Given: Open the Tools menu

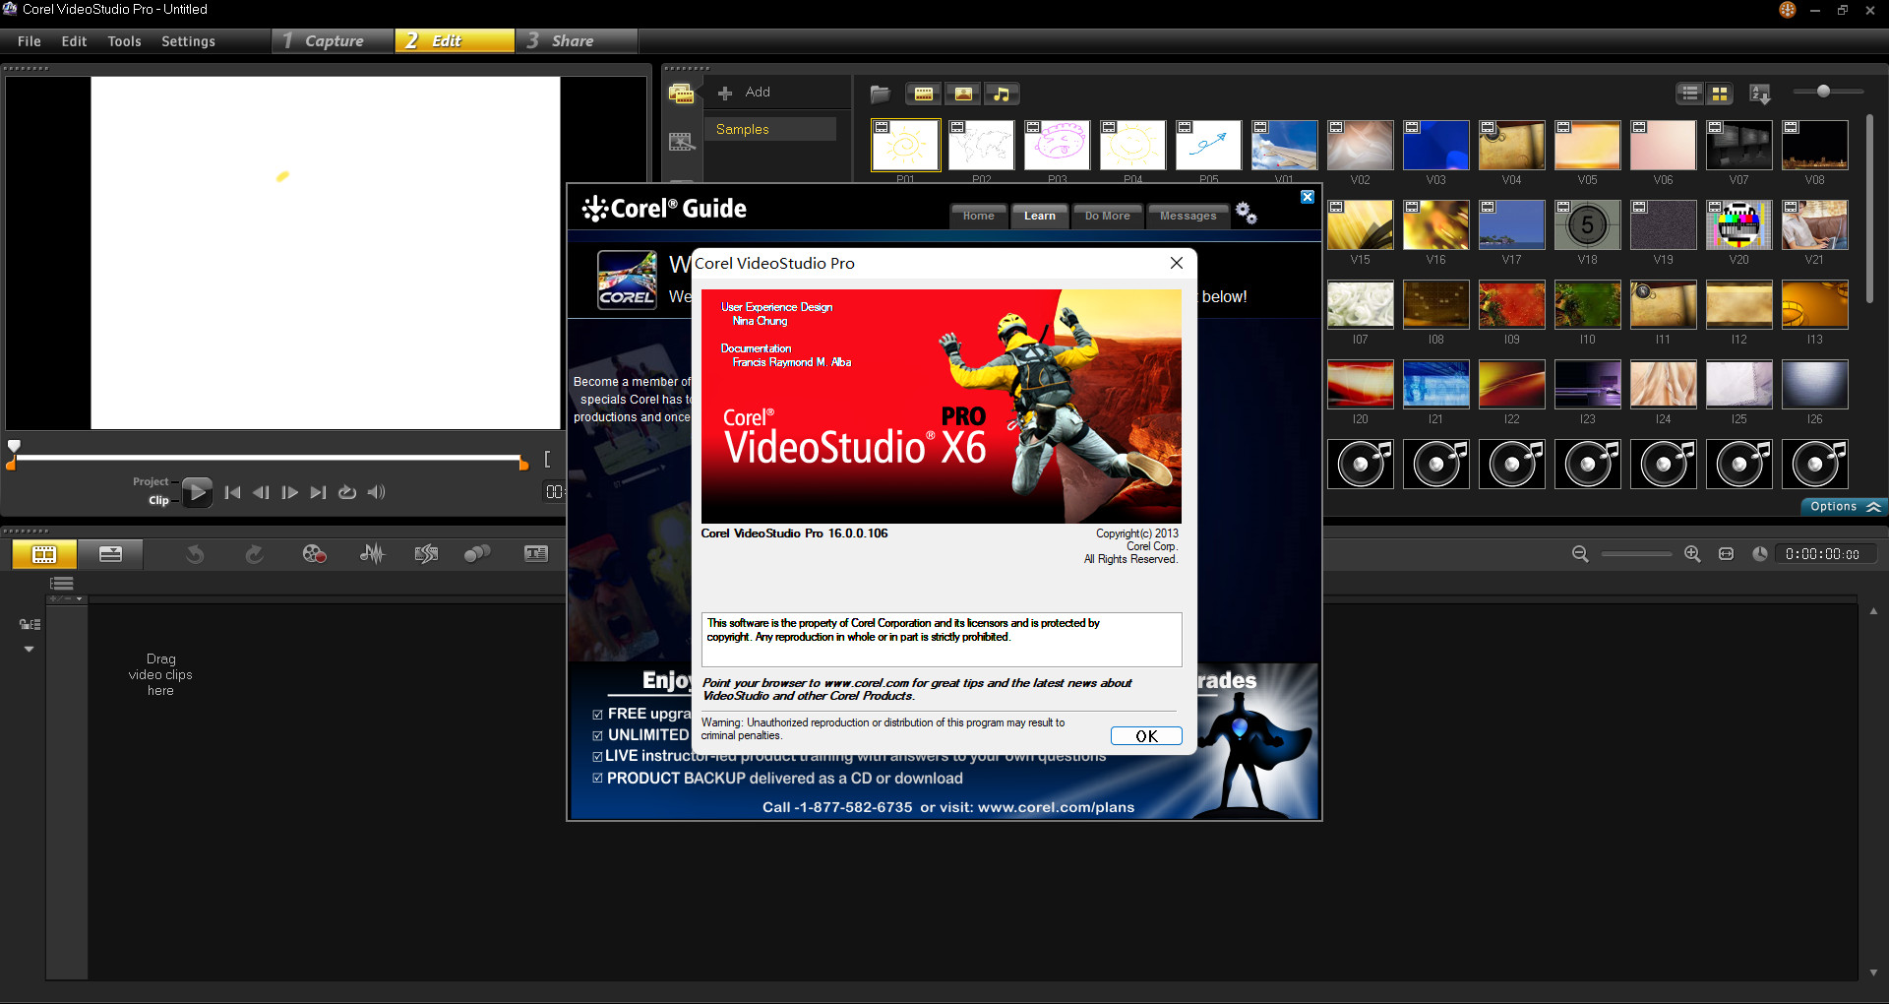Looking at the screenshot, I should [x=125, y=41].
